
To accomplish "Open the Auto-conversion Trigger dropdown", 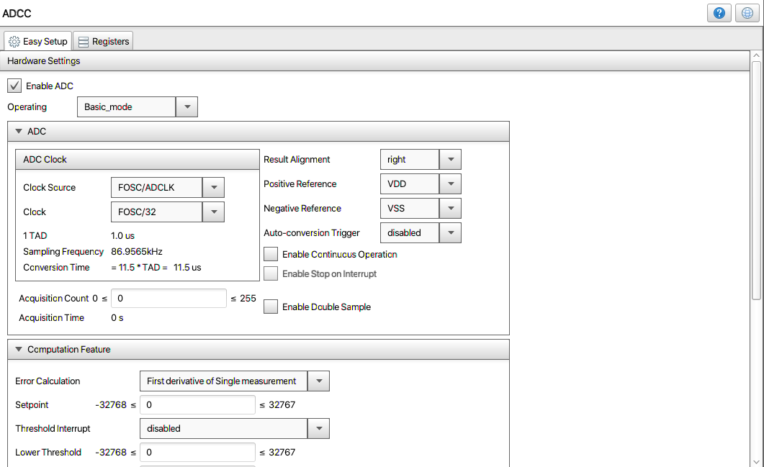I will point(451,232).
